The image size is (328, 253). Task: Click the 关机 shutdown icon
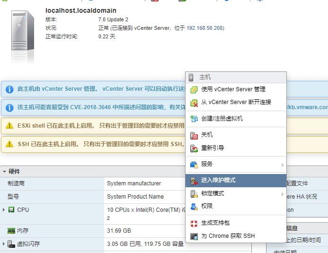click(194, 135)
